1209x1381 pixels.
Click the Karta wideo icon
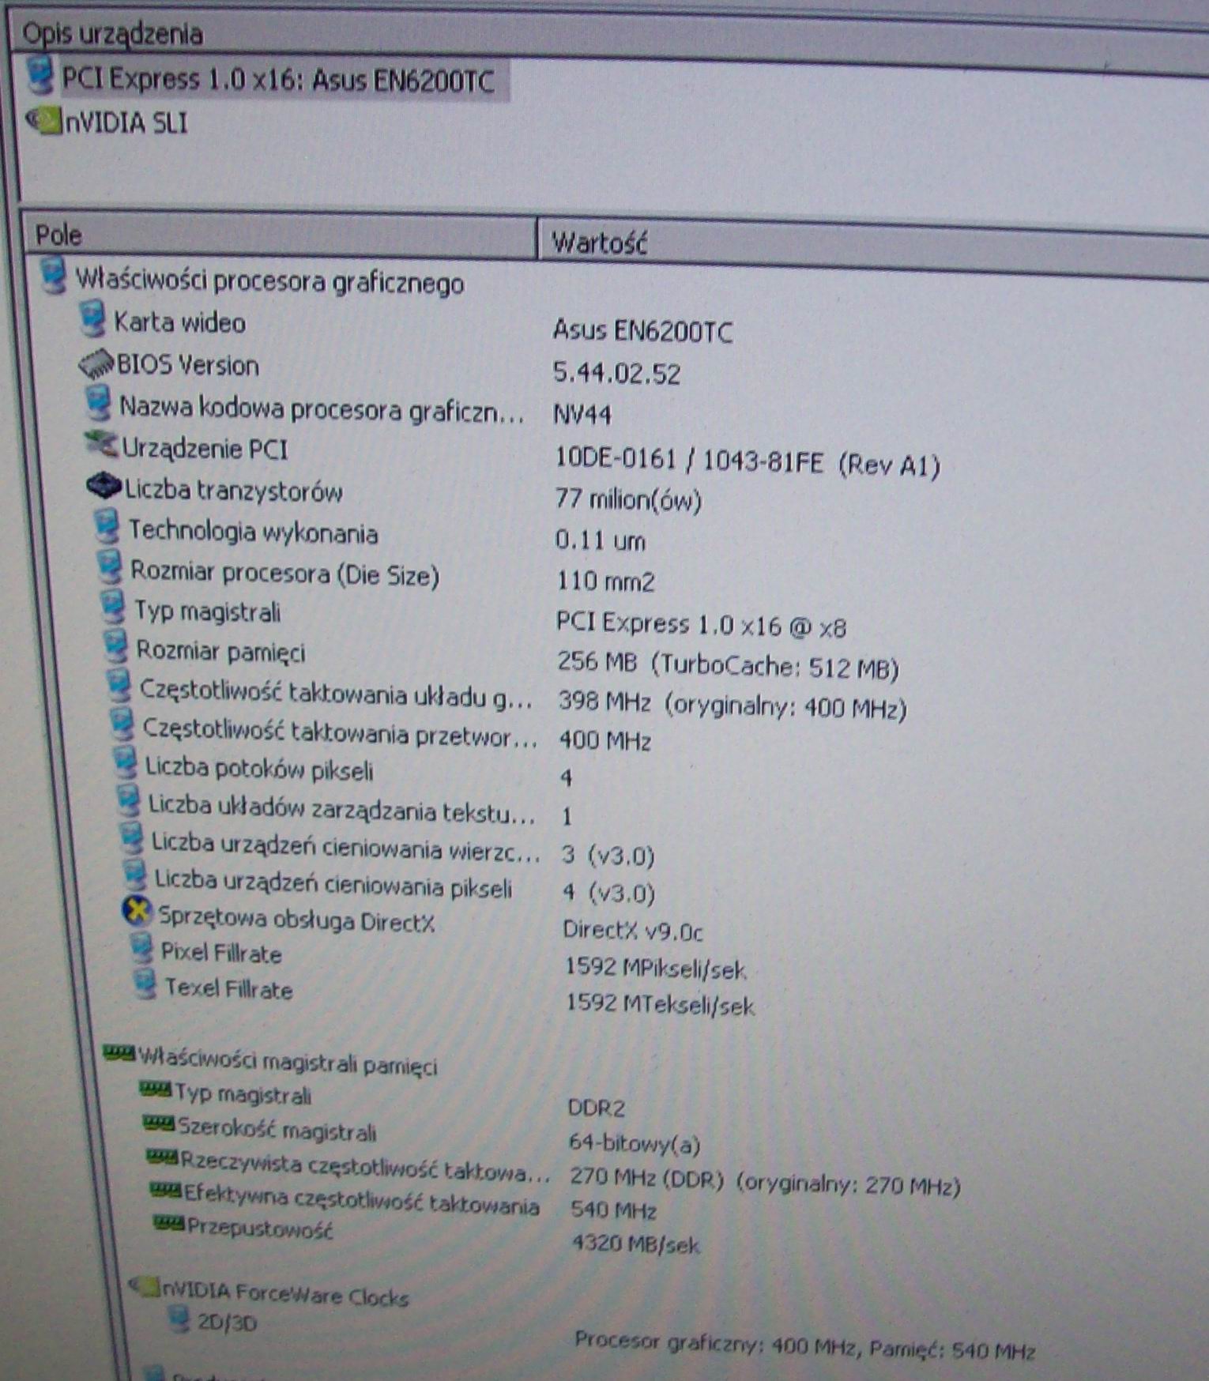tap(92, 318)
